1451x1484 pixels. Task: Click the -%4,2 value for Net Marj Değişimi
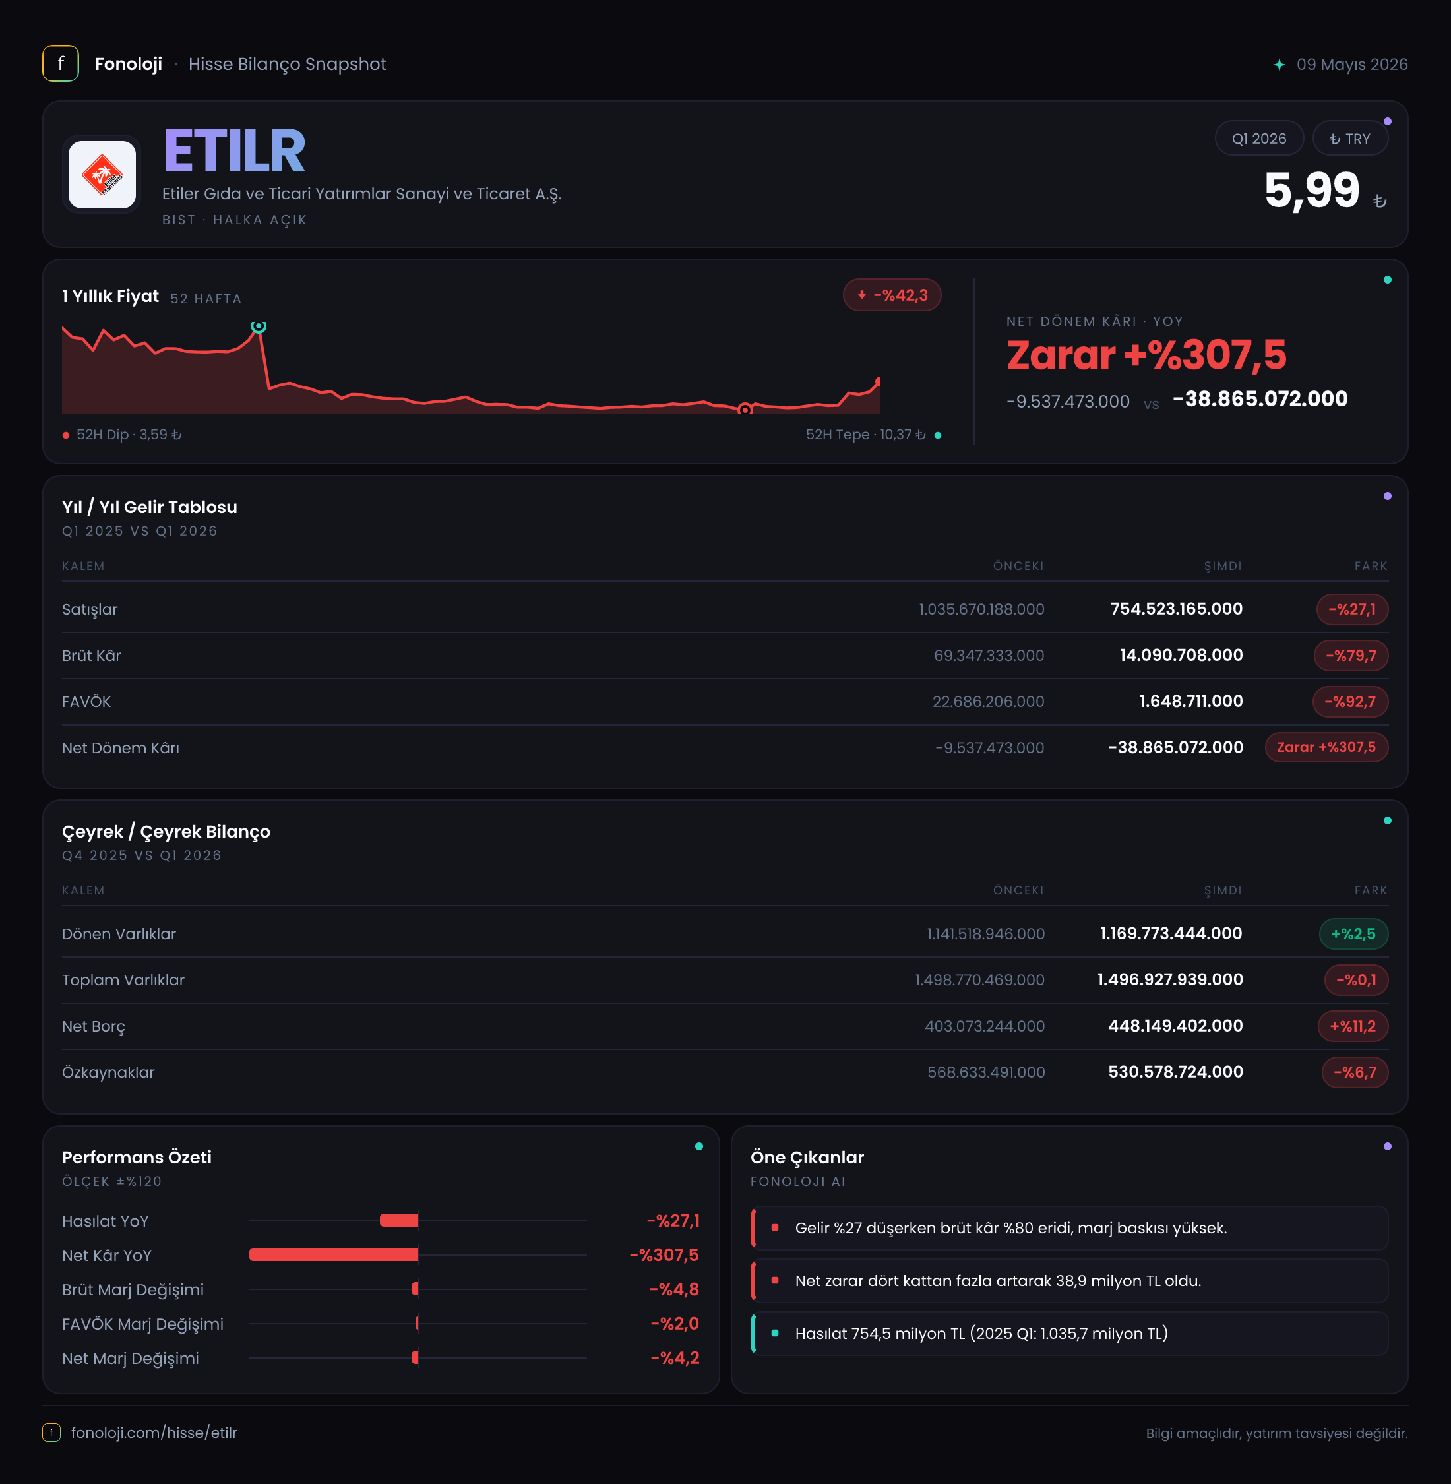(x=675, y=1357)
